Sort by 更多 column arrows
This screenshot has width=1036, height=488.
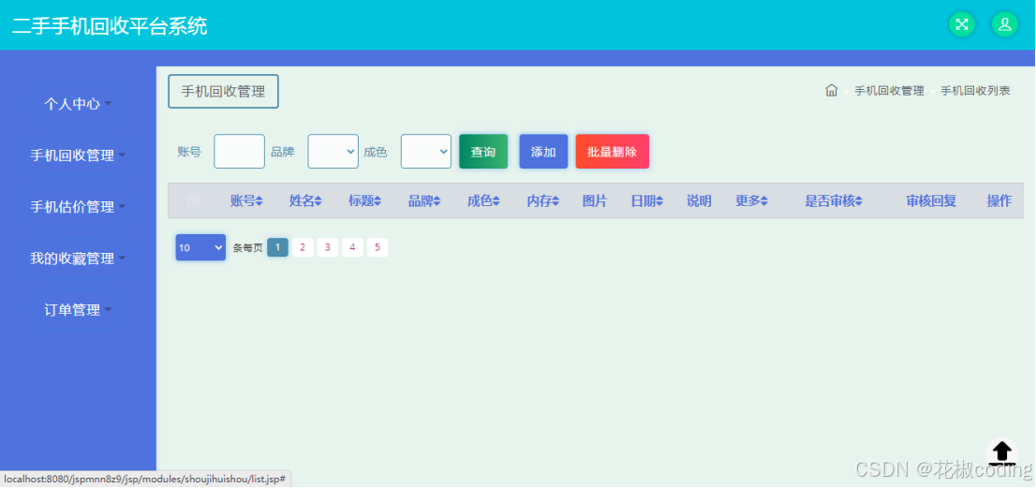763,201
